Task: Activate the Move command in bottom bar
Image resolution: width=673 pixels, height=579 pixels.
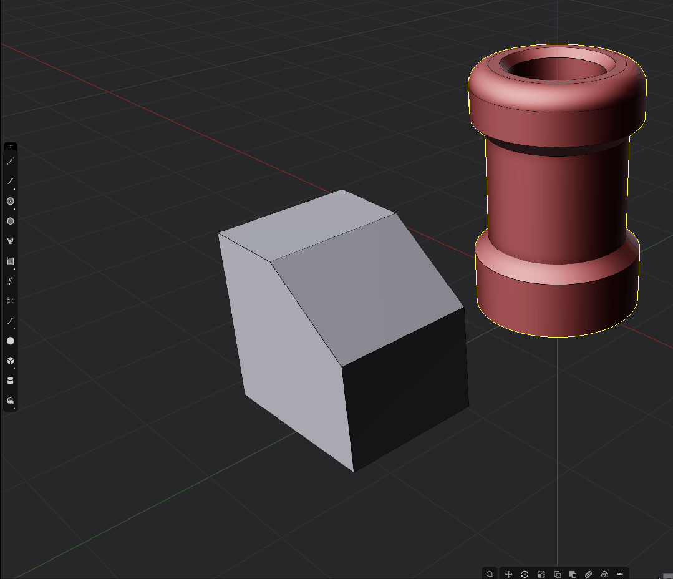Action: pyautogui.click(x=508, y=574)
